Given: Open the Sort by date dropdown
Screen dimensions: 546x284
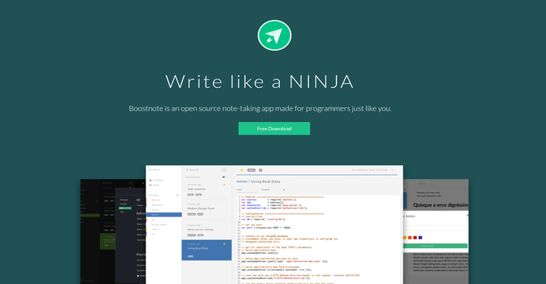Looking at the screenshot, I should [x=193, y=177].
